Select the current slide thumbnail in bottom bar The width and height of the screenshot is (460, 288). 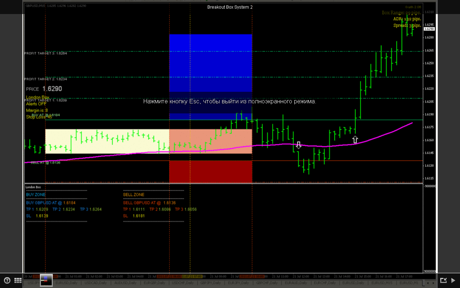[46, 280]
